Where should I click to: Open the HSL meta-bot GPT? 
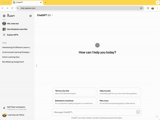click(13, 23)
